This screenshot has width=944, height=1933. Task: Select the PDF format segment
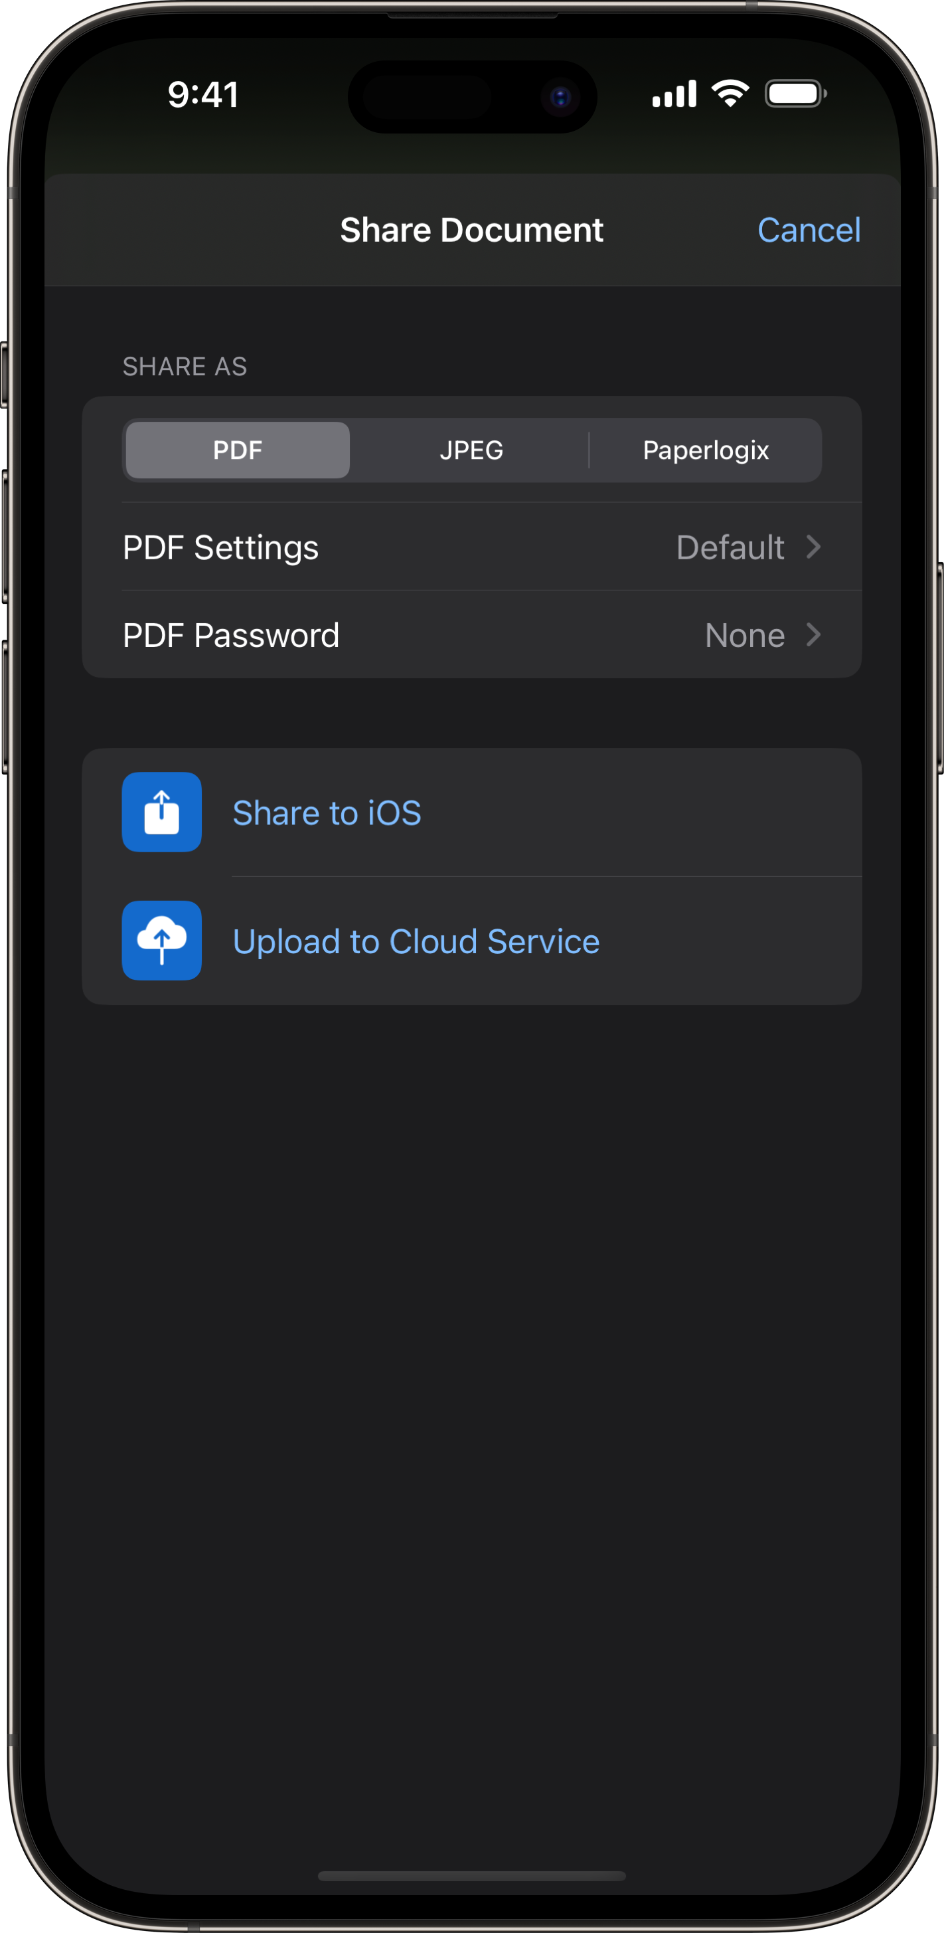click(x=238, y=450)
